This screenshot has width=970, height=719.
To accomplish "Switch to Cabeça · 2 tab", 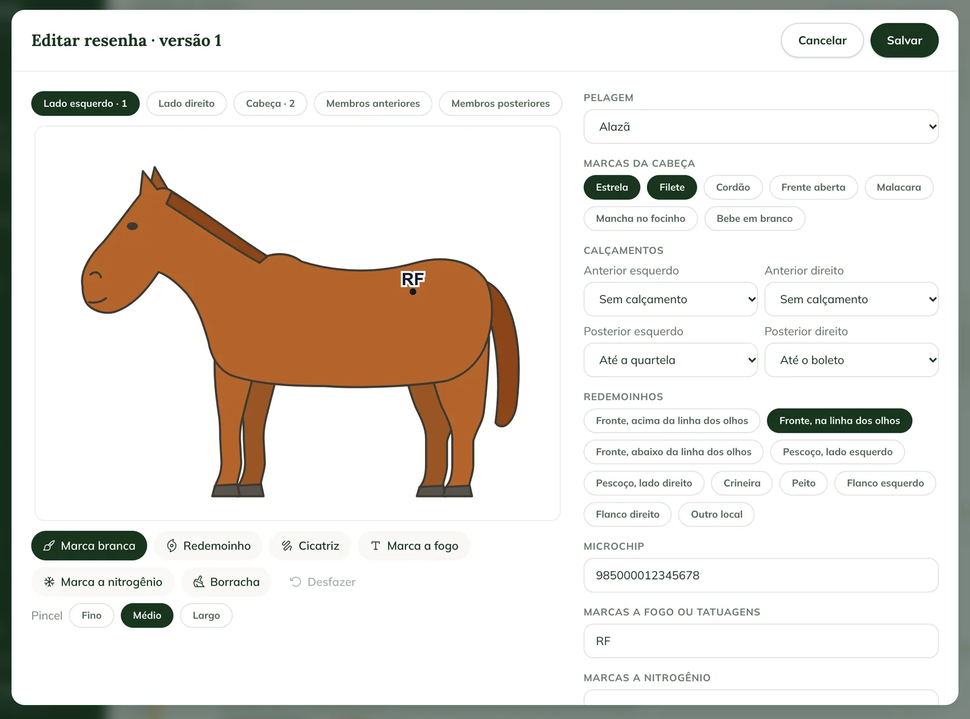I will [x=270, y=104].
